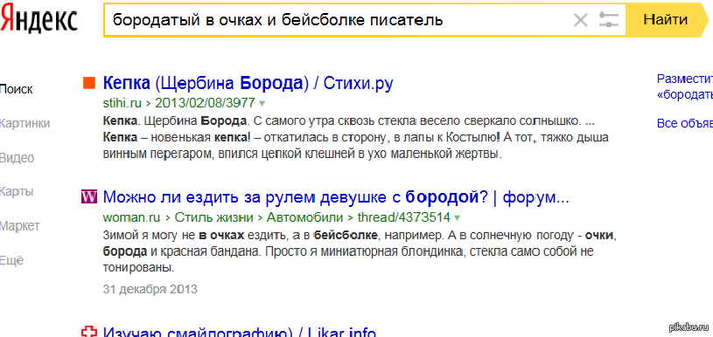Click the 2013/02/08/3977 URL path
The image size is (713, 337).
[x=205, y=103]
